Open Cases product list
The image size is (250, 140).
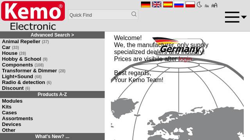9,113
